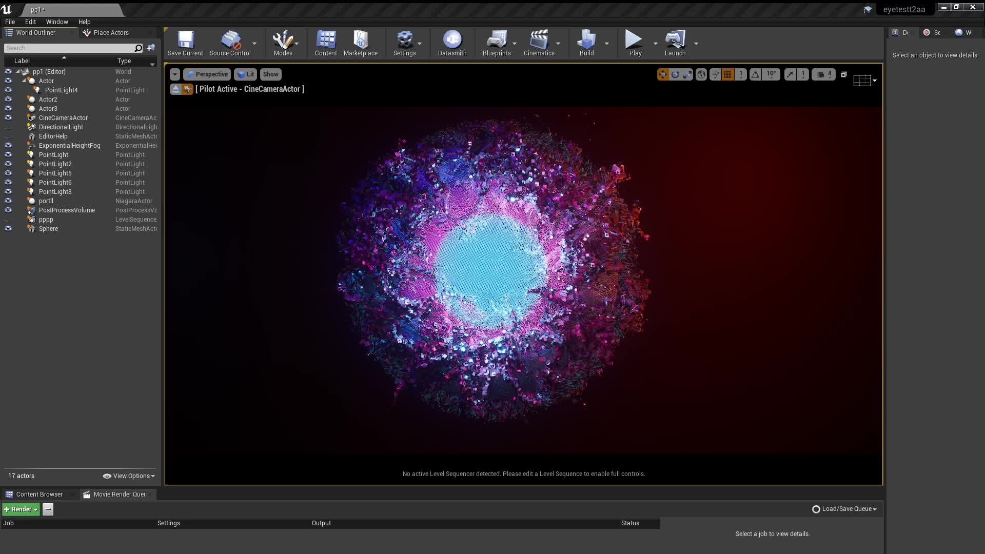Toggle grid snapping in the viewport toolbar
The image size is (985, 554).
pyautogui.click(x=728, y=74)
